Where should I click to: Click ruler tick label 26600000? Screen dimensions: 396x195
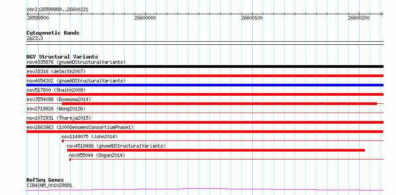(x=145, y=18)
